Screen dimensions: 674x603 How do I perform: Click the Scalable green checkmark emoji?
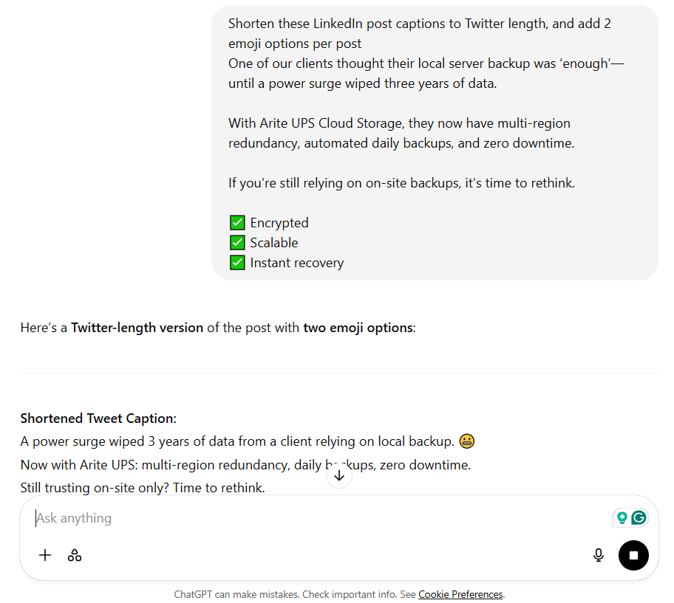237,243
